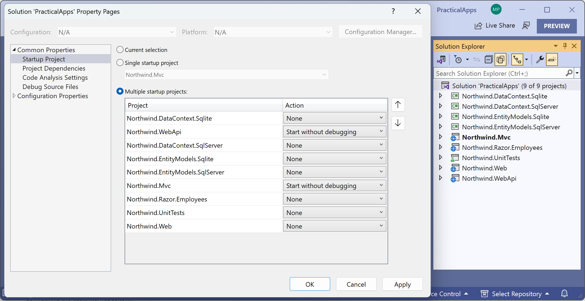Screen dimensions: 585x301
Task: Select Northwind.EntityModels.Sqlite in Solution Explorer
Action: pyautogui.click(x=505, y=117)
